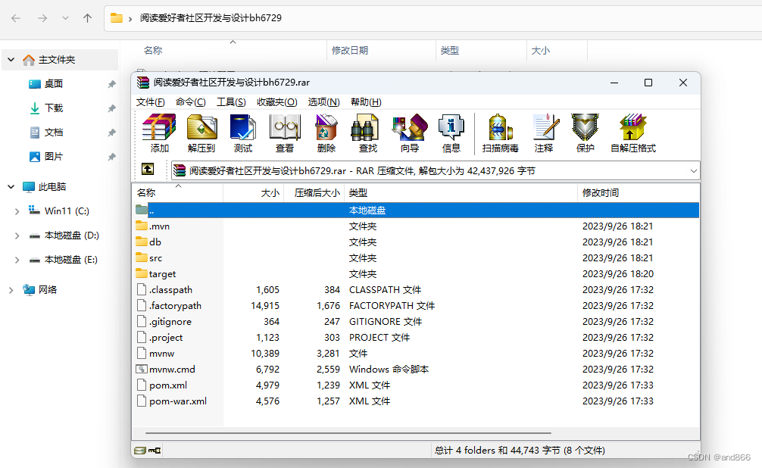Expand the Win11 (C:) drive node
The height and width of the screenshot is (468, 762).
(17, 211)
